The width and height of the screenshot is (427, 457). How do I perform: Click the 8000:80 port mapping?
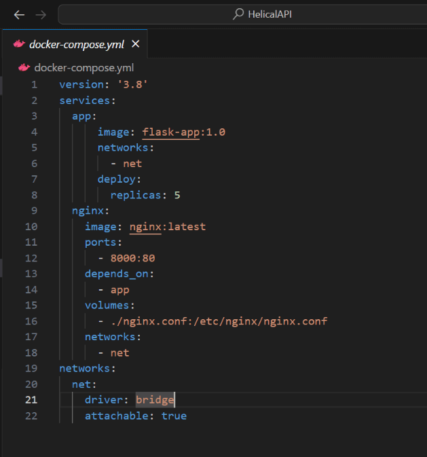point(132,258)
